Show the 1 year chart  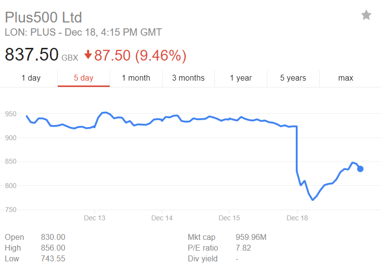pos(241,78)
